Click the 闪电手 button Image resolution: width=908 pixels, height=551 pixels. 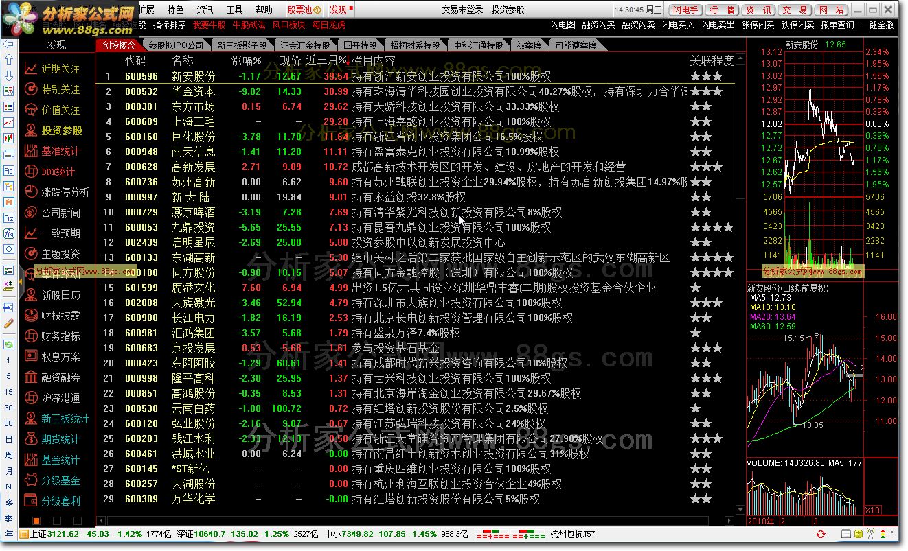685,10
